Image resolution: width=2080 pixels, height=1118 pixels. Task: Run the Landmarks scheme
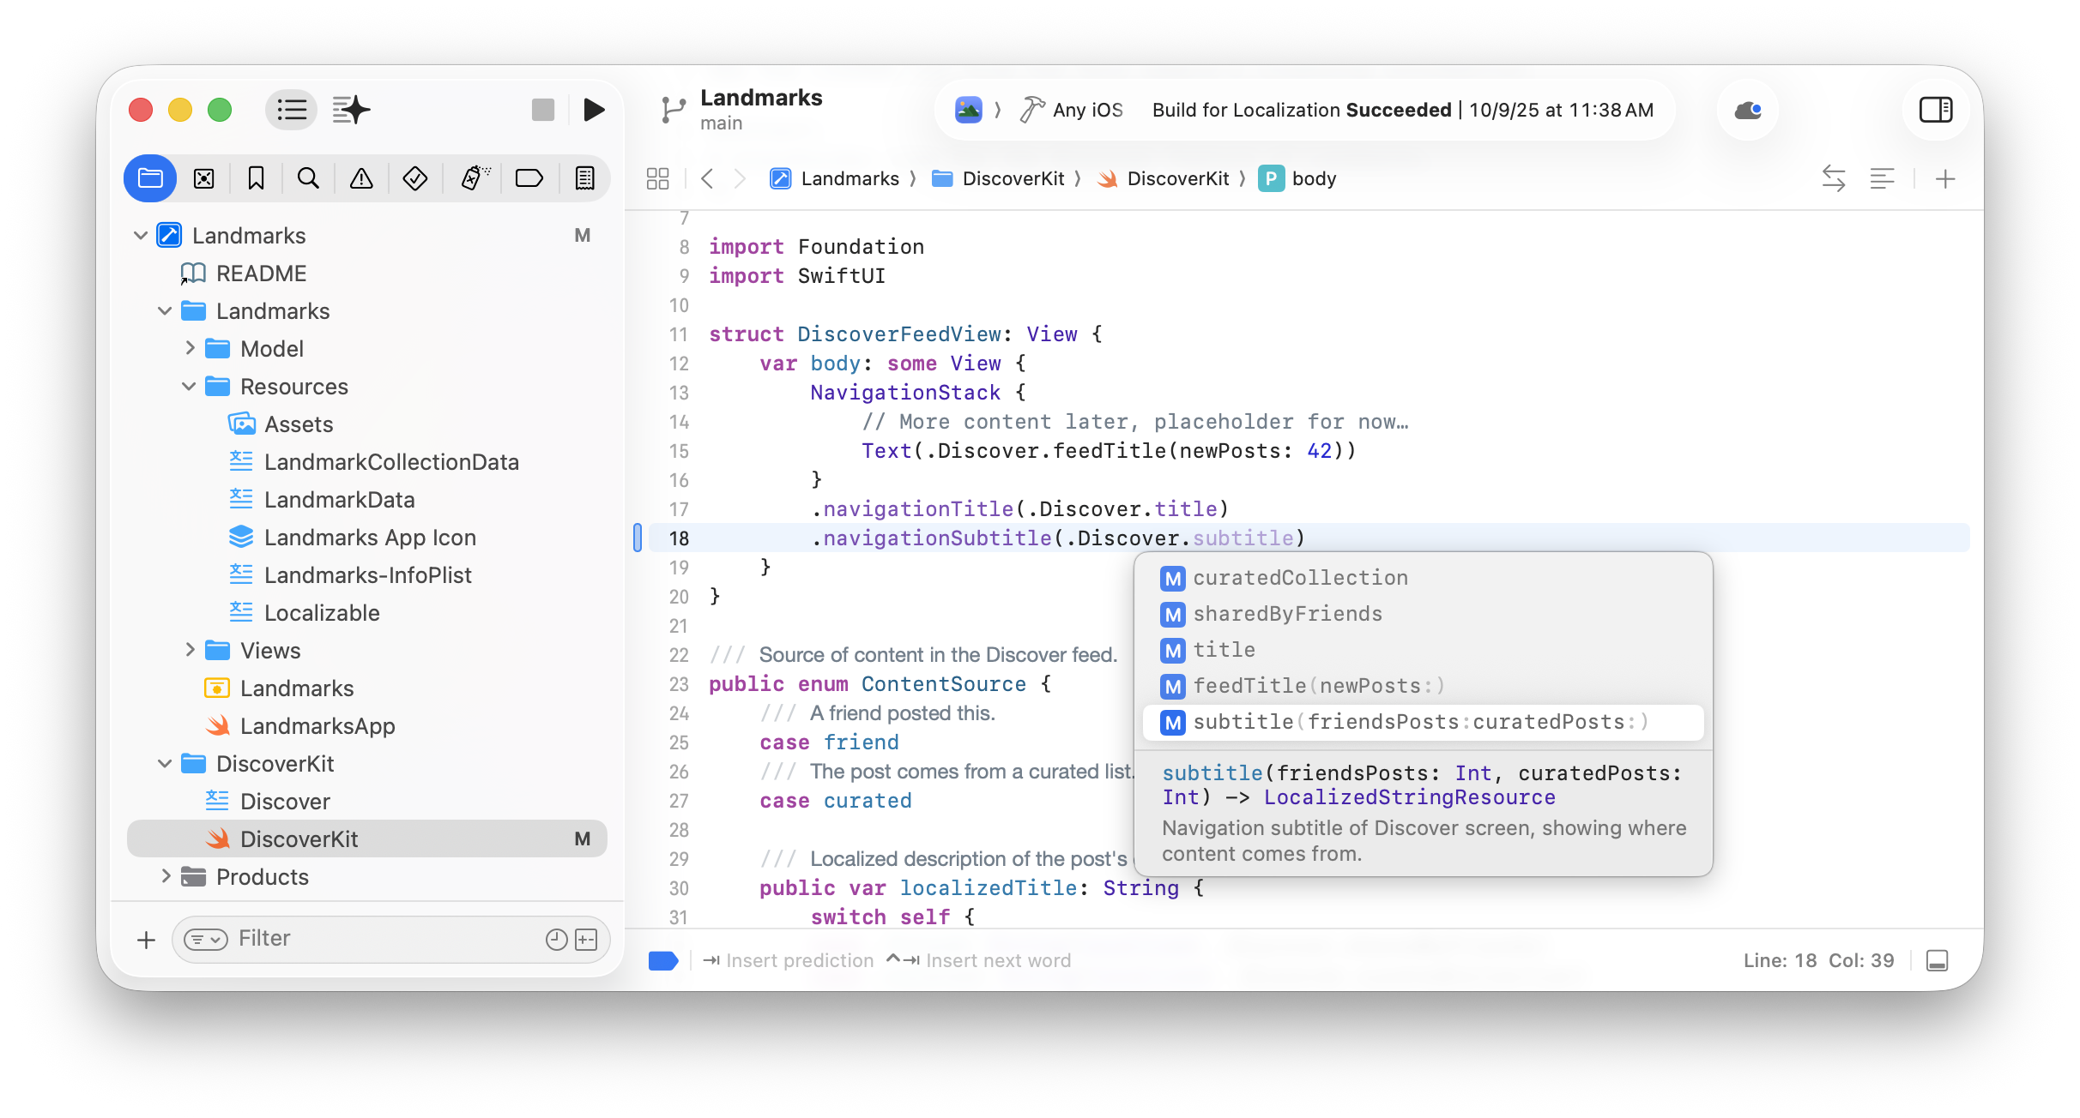pyautogui.click(x=594, y=110)
